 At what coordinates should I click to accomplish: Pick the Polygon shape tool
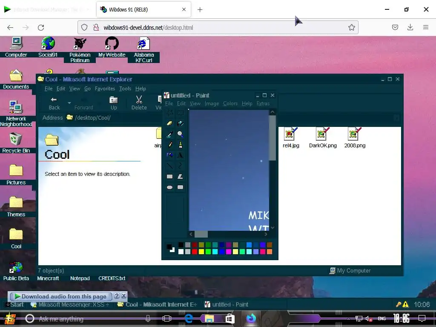[x=180, y=177]
